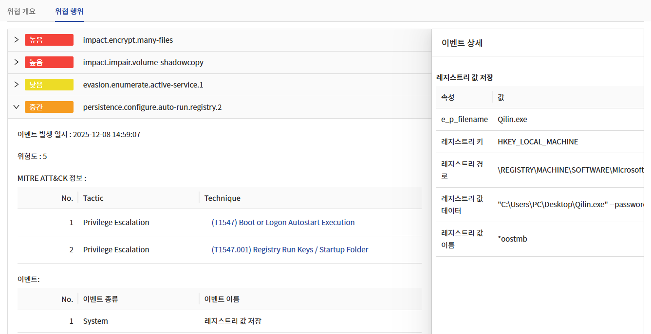Click the Qilin.exe filename value

click(512, 119)
